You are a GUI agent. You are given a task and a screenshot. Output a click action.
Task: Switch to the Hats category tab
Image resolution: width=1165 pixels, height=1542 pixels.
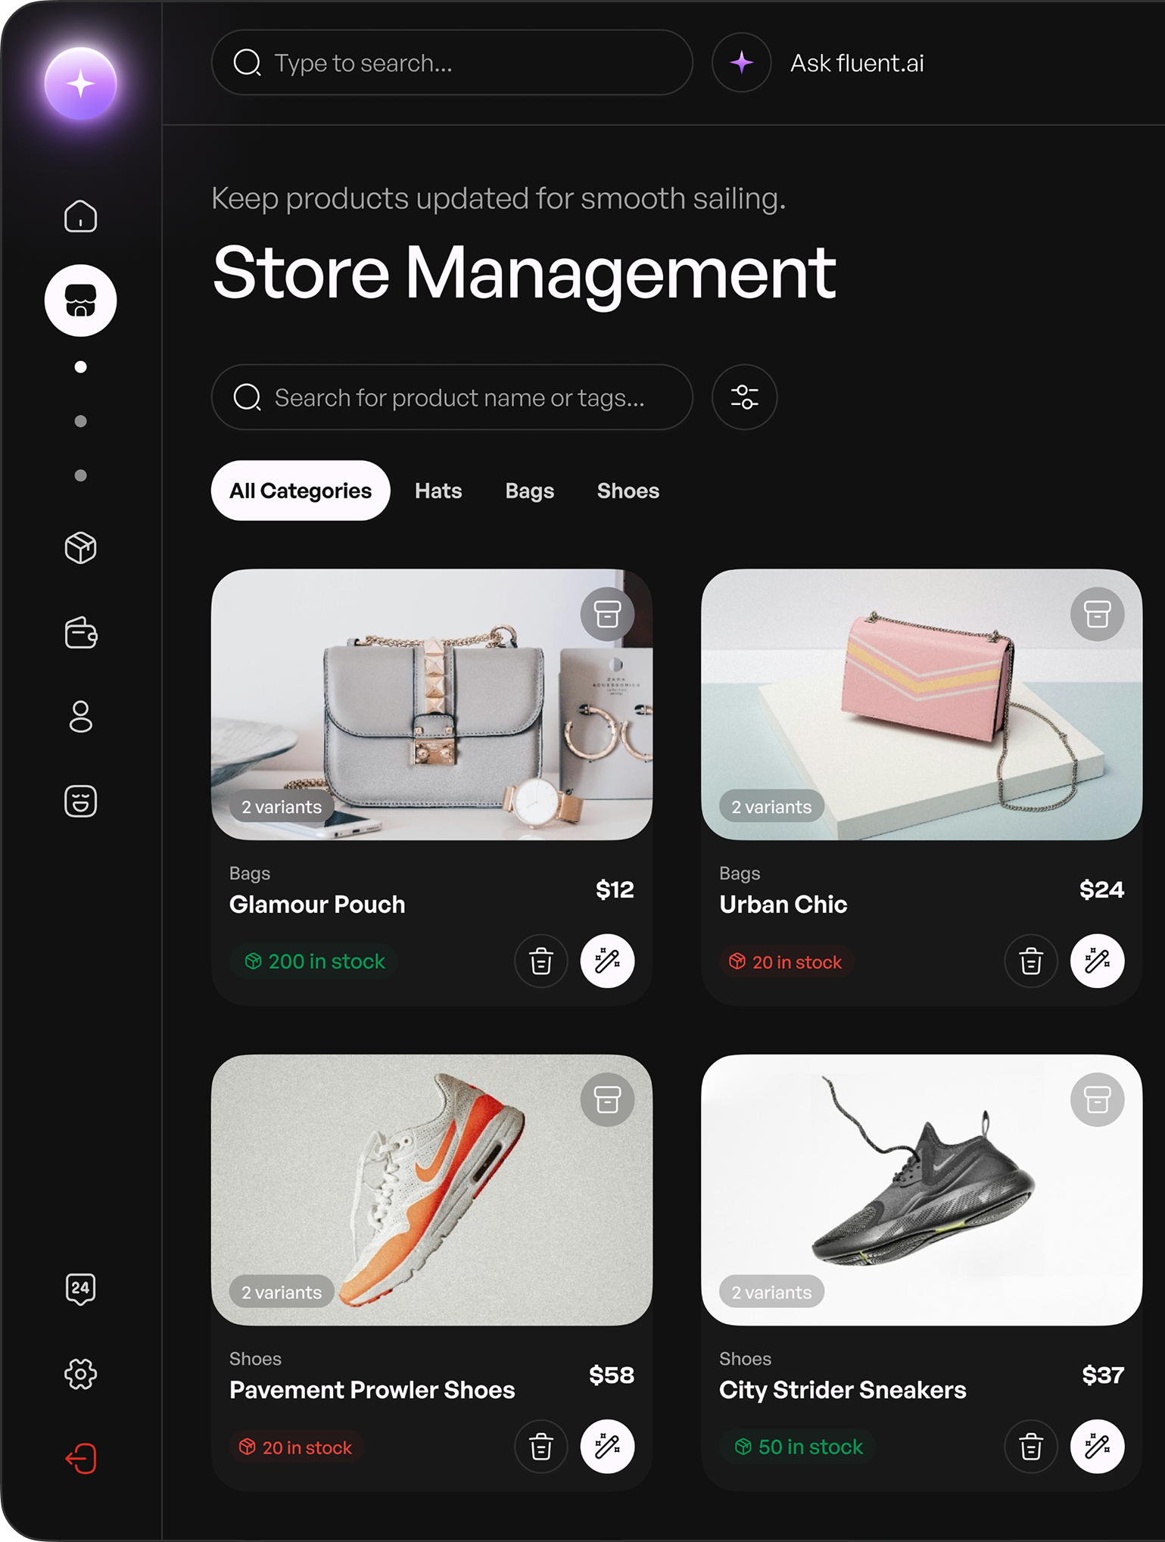click(x=438, y=491)
